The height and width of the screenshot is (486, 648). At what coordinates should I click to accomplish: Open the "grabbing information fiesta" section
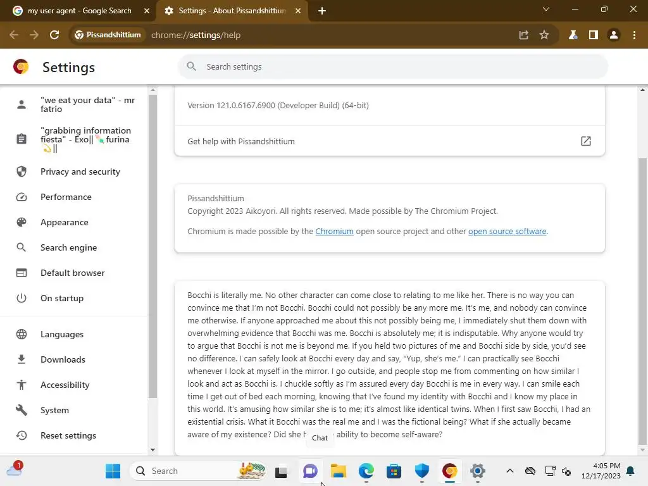click(x=75, y=139)
